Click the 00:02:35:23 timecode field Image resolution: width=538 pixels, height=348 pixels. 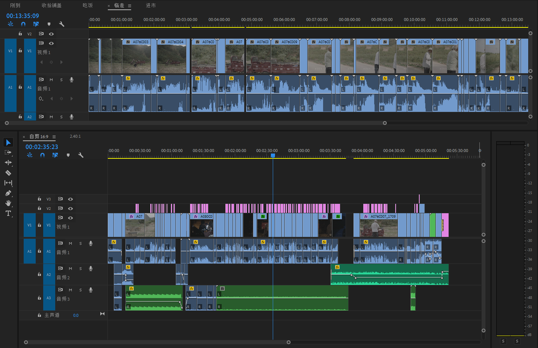point(42,147)
